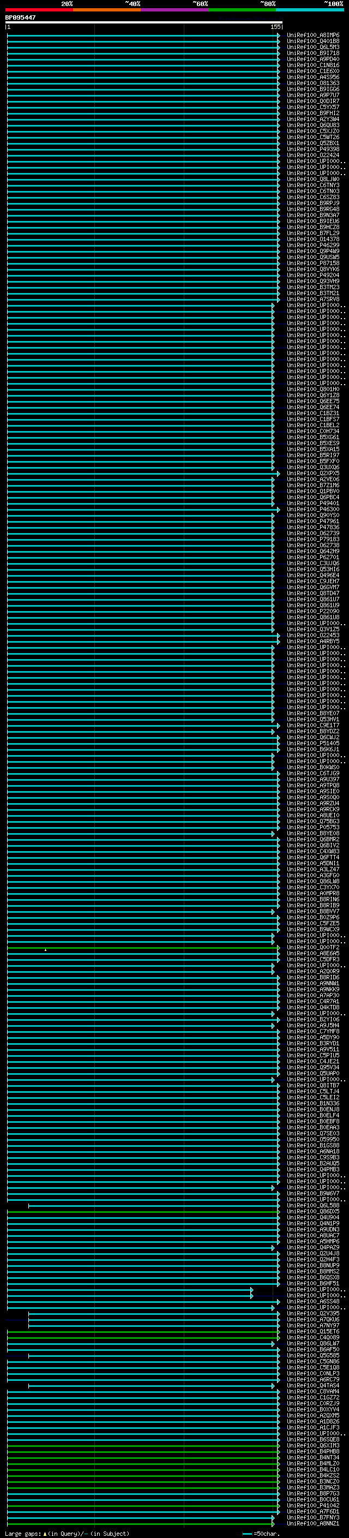
Task: Select hit label UniRef100_C6SZ83
Action: (x=312, y=197)
